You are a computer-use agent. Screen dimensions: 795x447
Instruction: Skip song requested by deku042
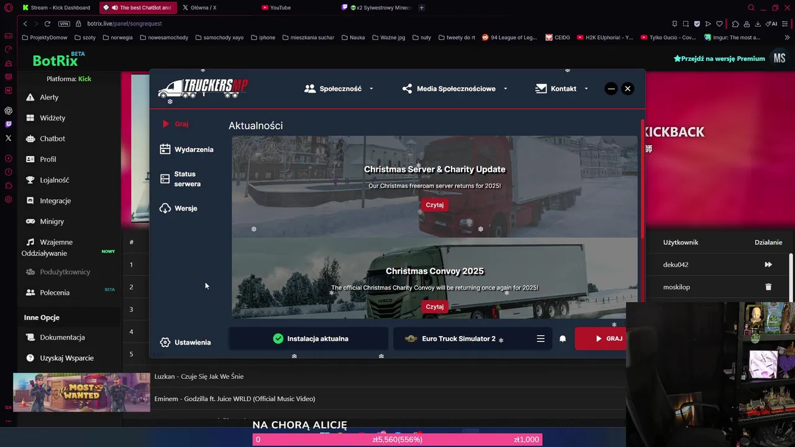(768, 264)
